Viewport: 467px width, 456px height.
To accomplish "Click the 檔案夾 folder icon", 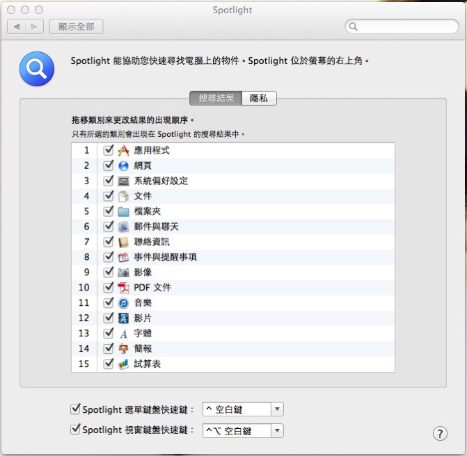I will (x=123, y=212).
